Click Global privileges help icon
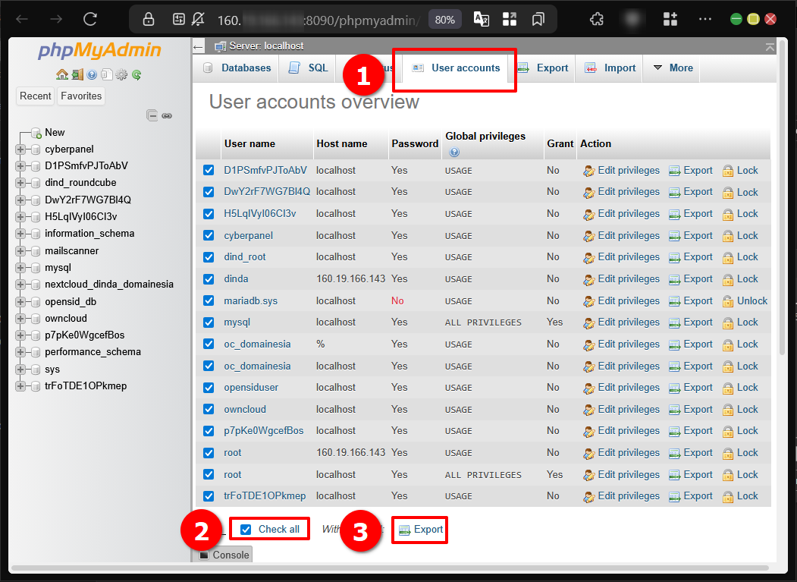 click(x=454, y=153)
